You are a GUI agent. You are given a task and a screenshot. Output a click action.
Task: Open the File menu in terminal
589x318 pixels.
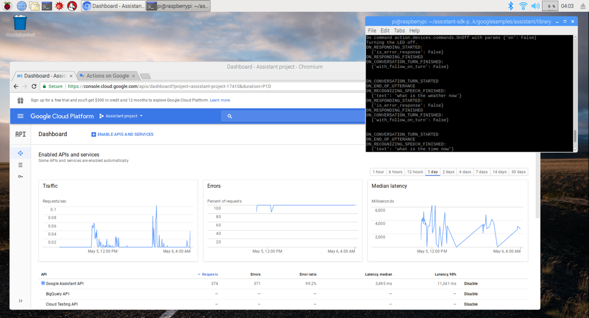(x=372, y=31)
